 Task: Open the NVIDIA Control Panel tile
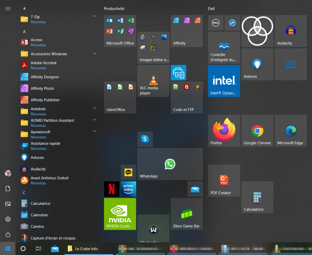[x=120, y=214]
